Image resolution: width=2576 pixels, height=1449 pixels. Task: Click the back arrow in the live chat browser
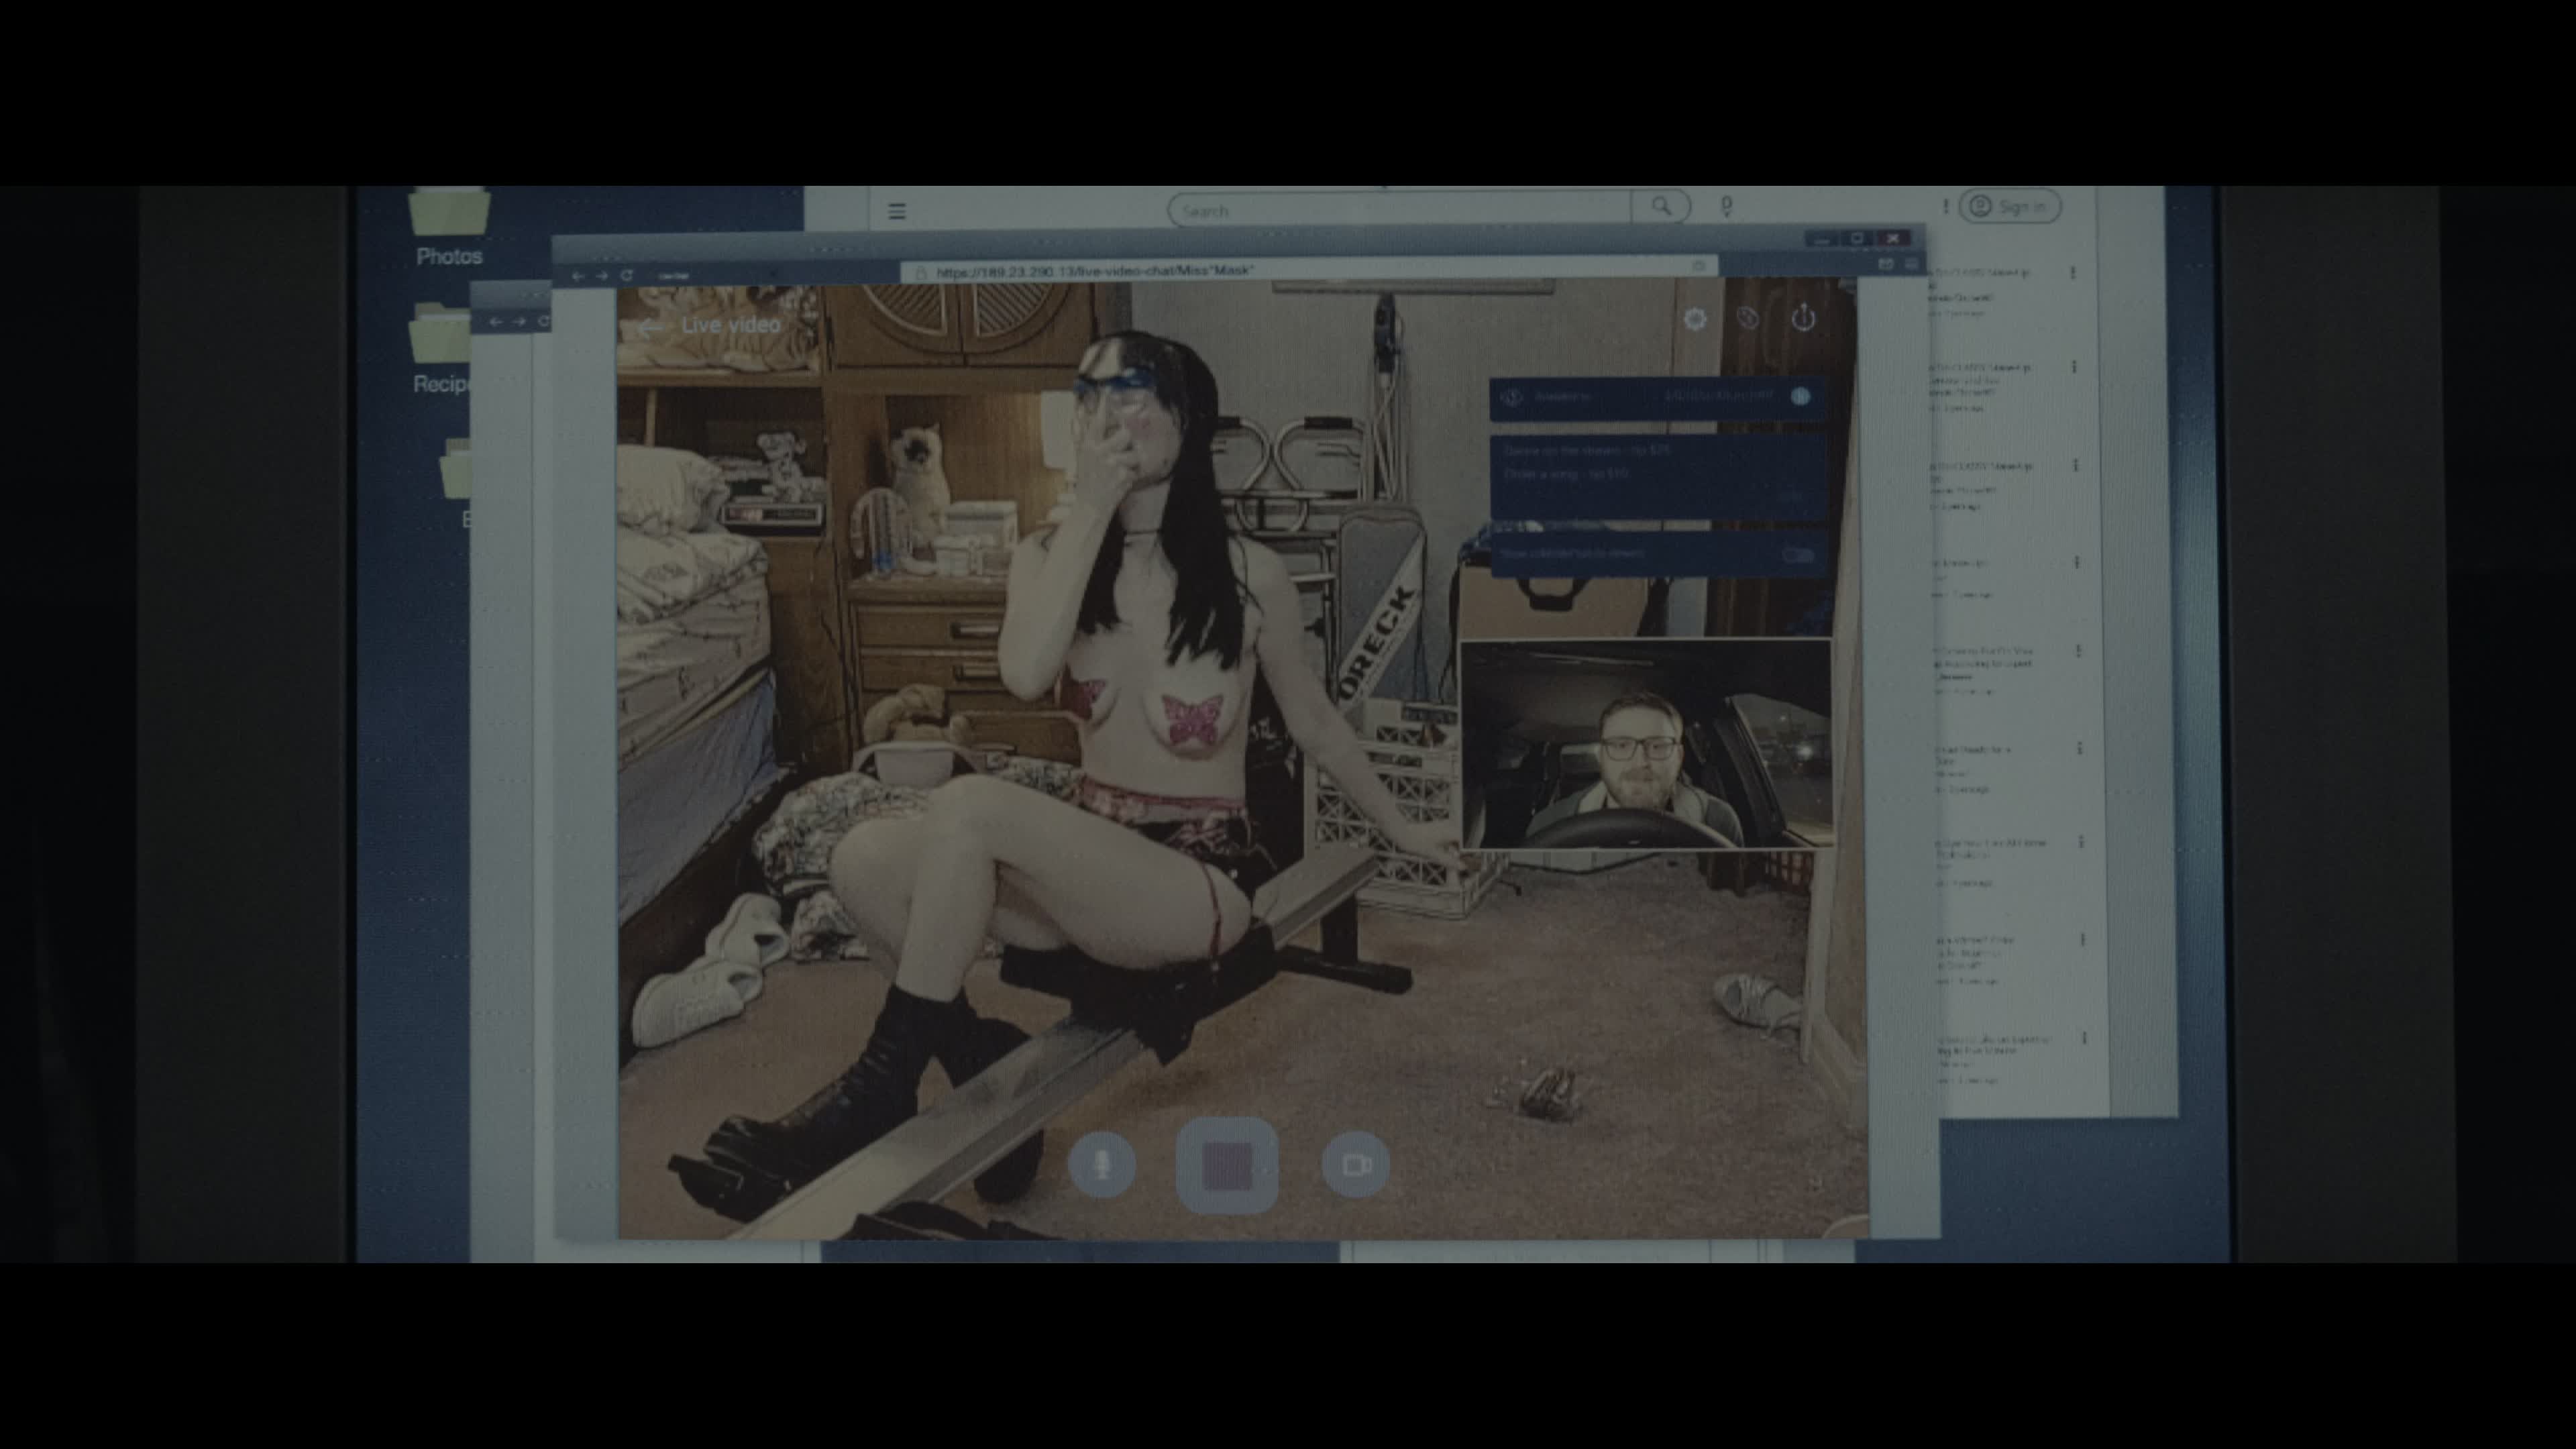(x=578, y=276)
